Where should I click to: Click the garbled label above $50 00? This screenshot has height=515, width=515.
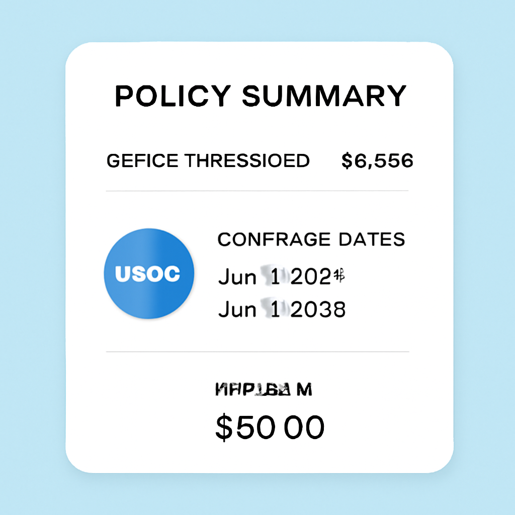tap(264, 389)
